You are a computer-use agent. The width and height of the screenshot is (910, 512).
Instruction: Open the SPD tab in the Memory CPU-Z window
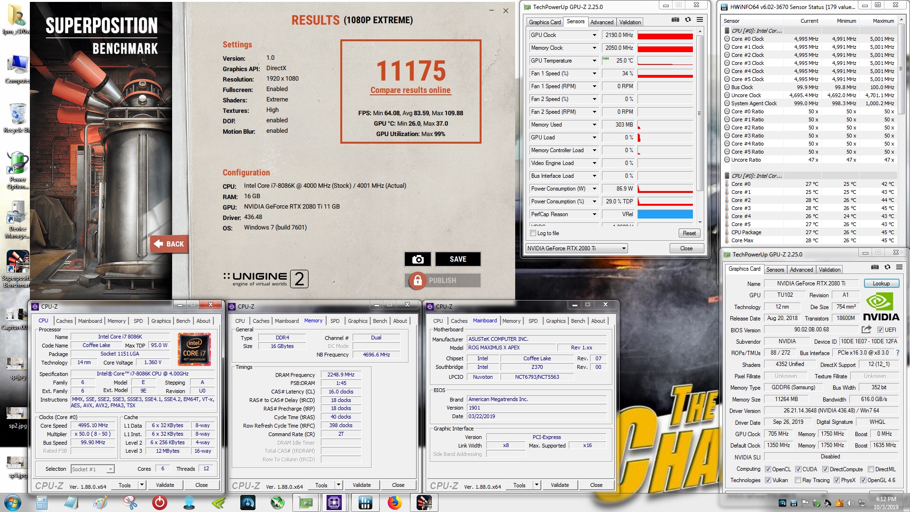tap(335, 321)
